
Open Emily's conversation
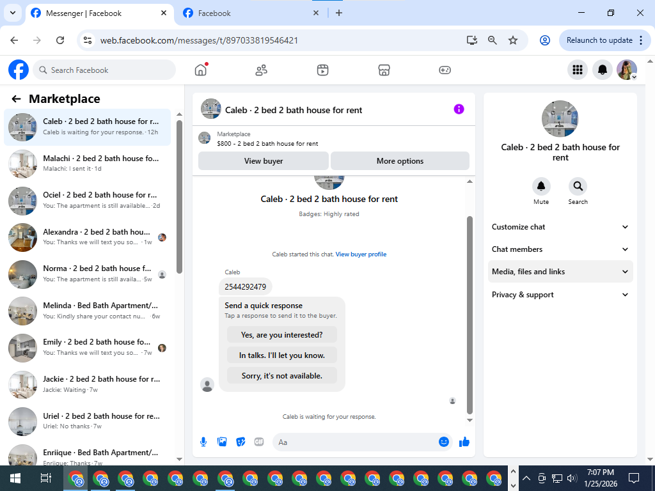click(x=87, y=347)
